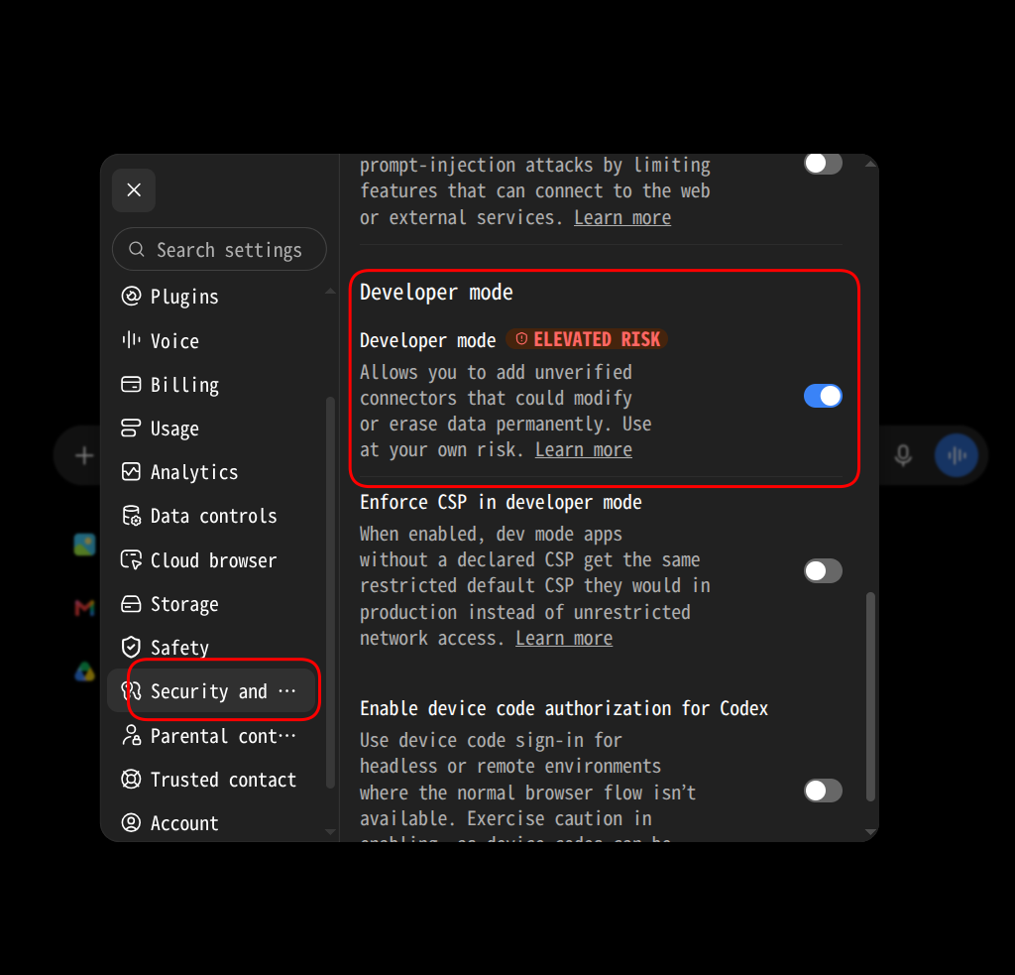1015x975 pixels.
Task: Click the blue voice mode button
Action: tap(956, 455)
